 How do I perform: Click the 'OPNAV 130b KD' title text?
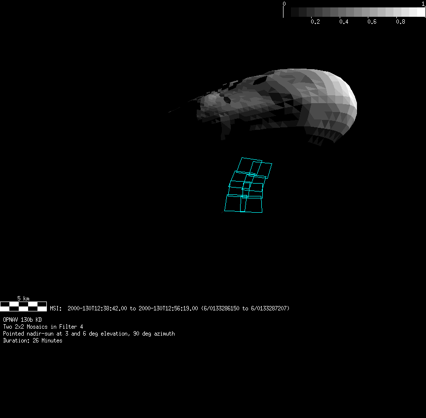point(22,320)
